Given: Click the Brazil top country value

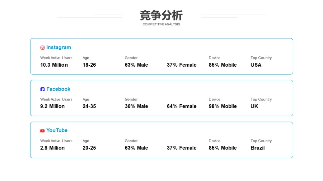Looking at the screenshot, I should 257,148.
